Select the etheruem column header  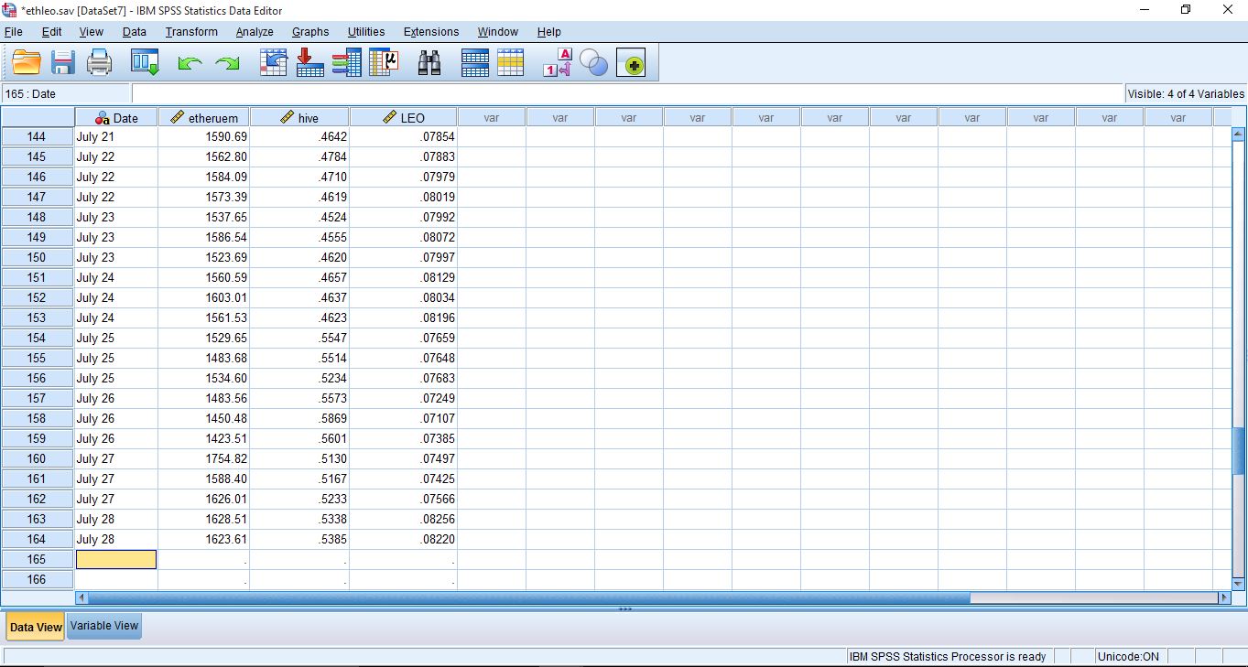(x=204, y=117)
